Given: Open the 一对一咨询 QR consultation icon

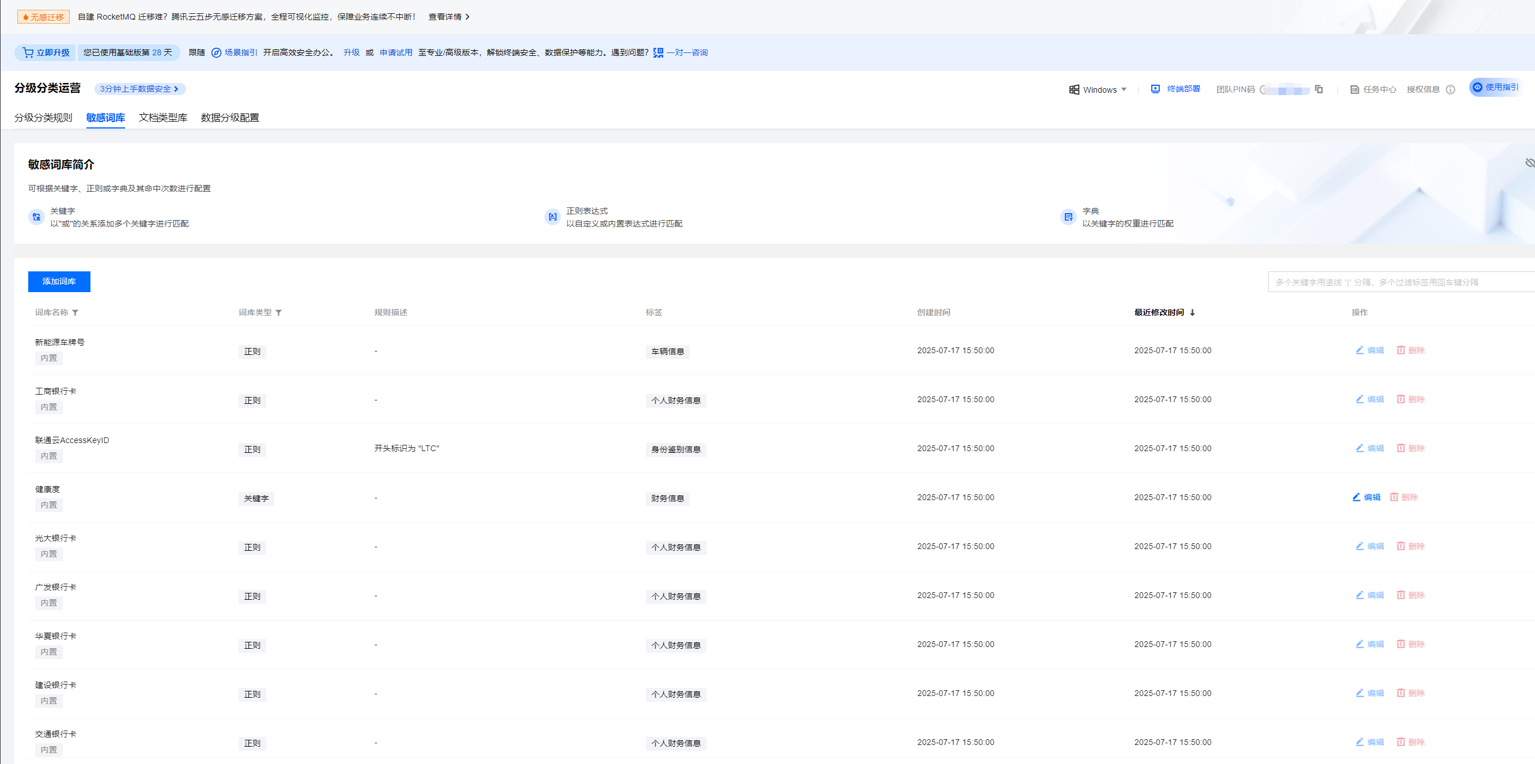Looking at the screenshot, I should coord(658,52).
